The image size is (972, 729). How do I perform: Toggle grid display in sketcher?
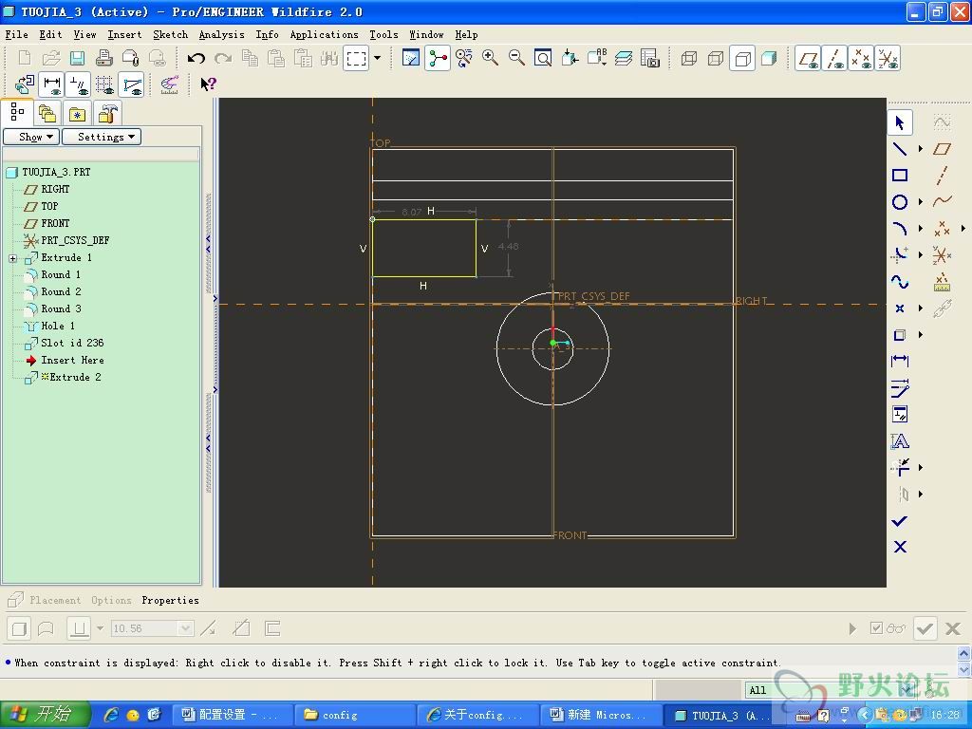click(104, 84)
